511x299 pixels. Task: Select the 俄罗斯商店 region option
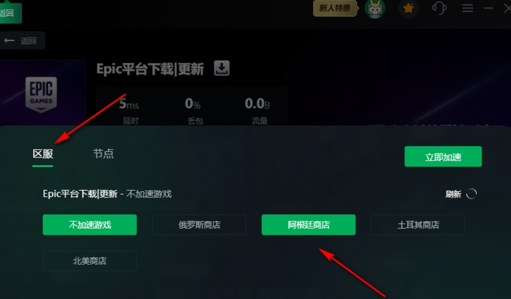199,225
